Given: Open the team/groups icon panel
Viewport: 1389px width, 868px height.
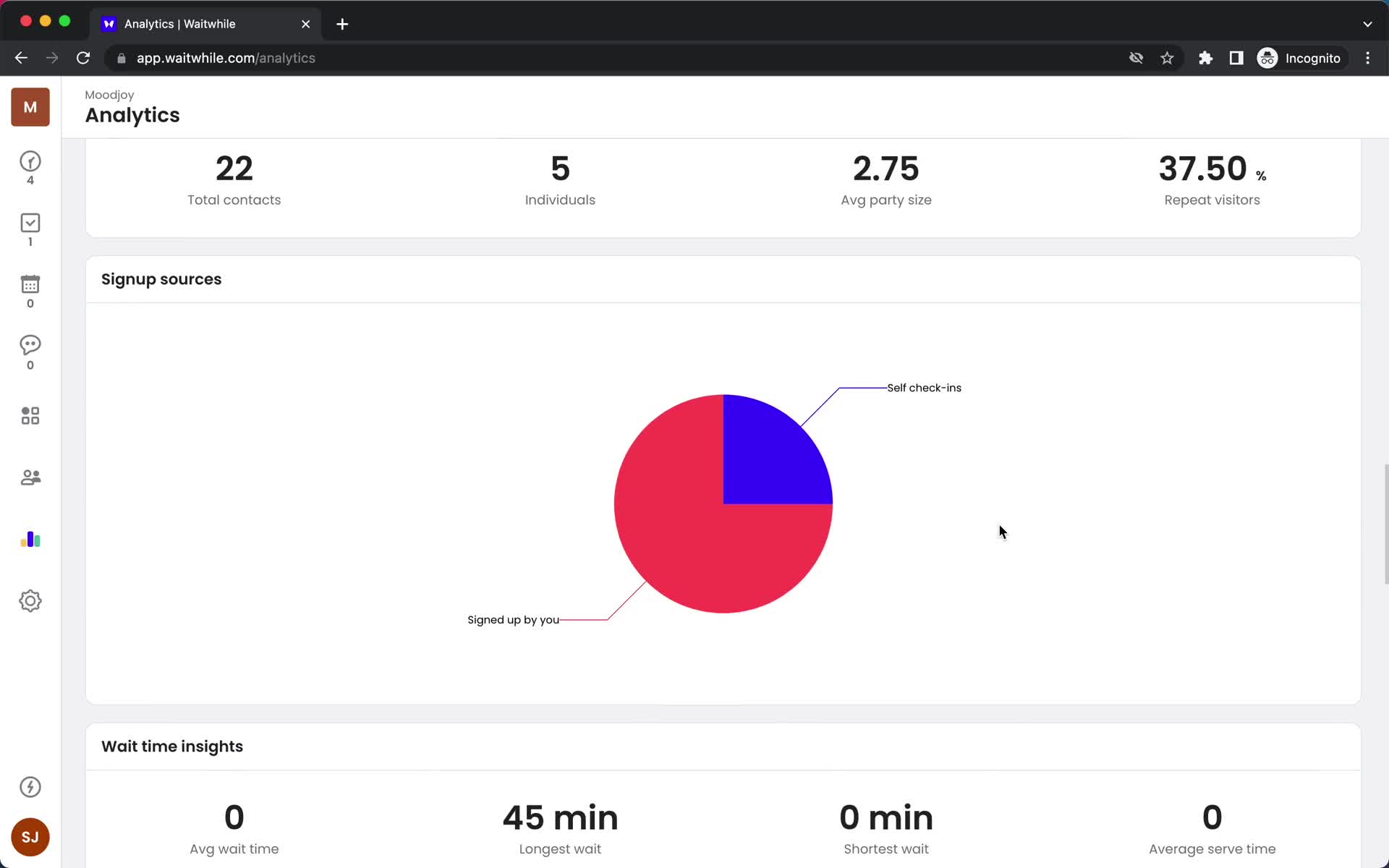Looking at the screenshot, I should 30,477.
